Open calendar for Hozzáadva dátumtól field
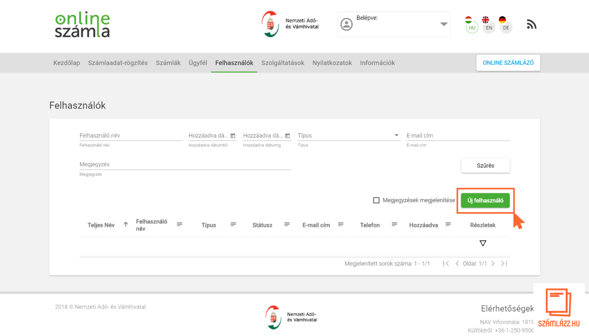 click(233, 135)
